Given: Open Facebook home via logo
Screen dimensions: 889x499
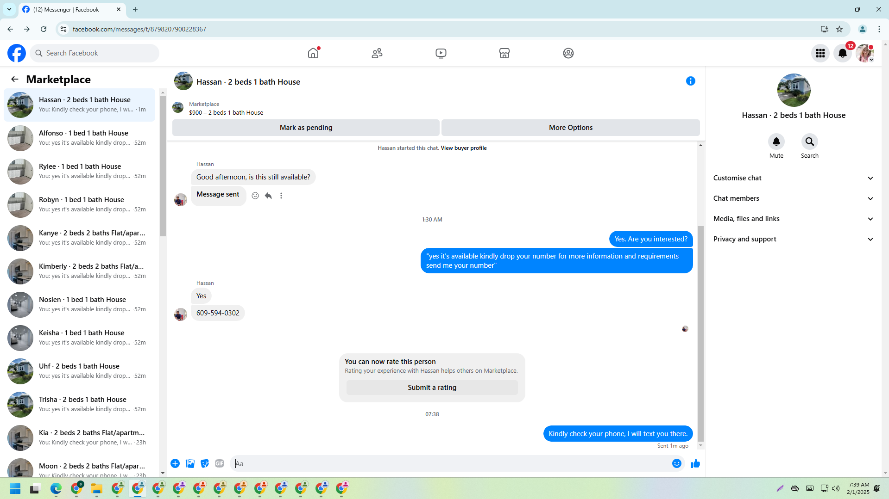Looking at the screenshot, I should (x=17, y=53).
